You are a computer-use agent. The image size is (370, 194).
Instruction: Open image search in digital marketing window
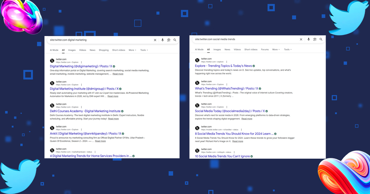[169, 40]
